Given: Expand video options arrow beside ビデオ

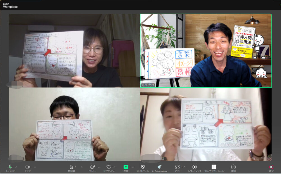Looking at the screenshot, I should [x=35, y=167].
